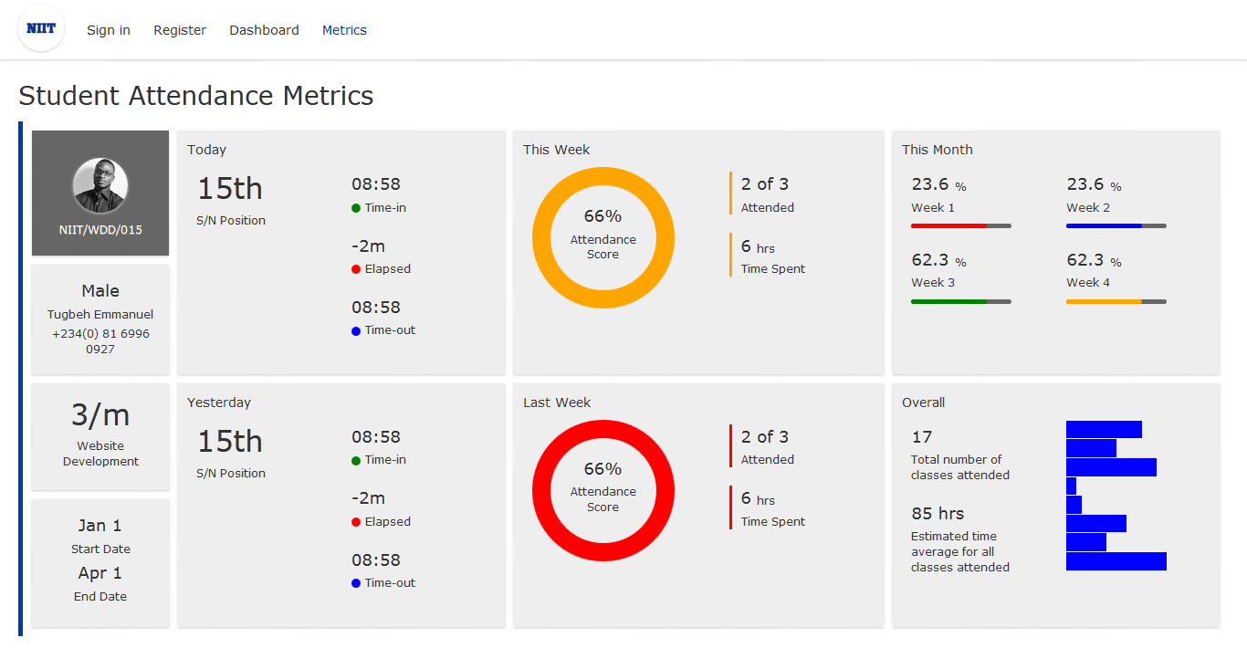The height and width of the screenshot is (659, 1247).
Task: Select the Metrics nav item
Action: [344, 30]
